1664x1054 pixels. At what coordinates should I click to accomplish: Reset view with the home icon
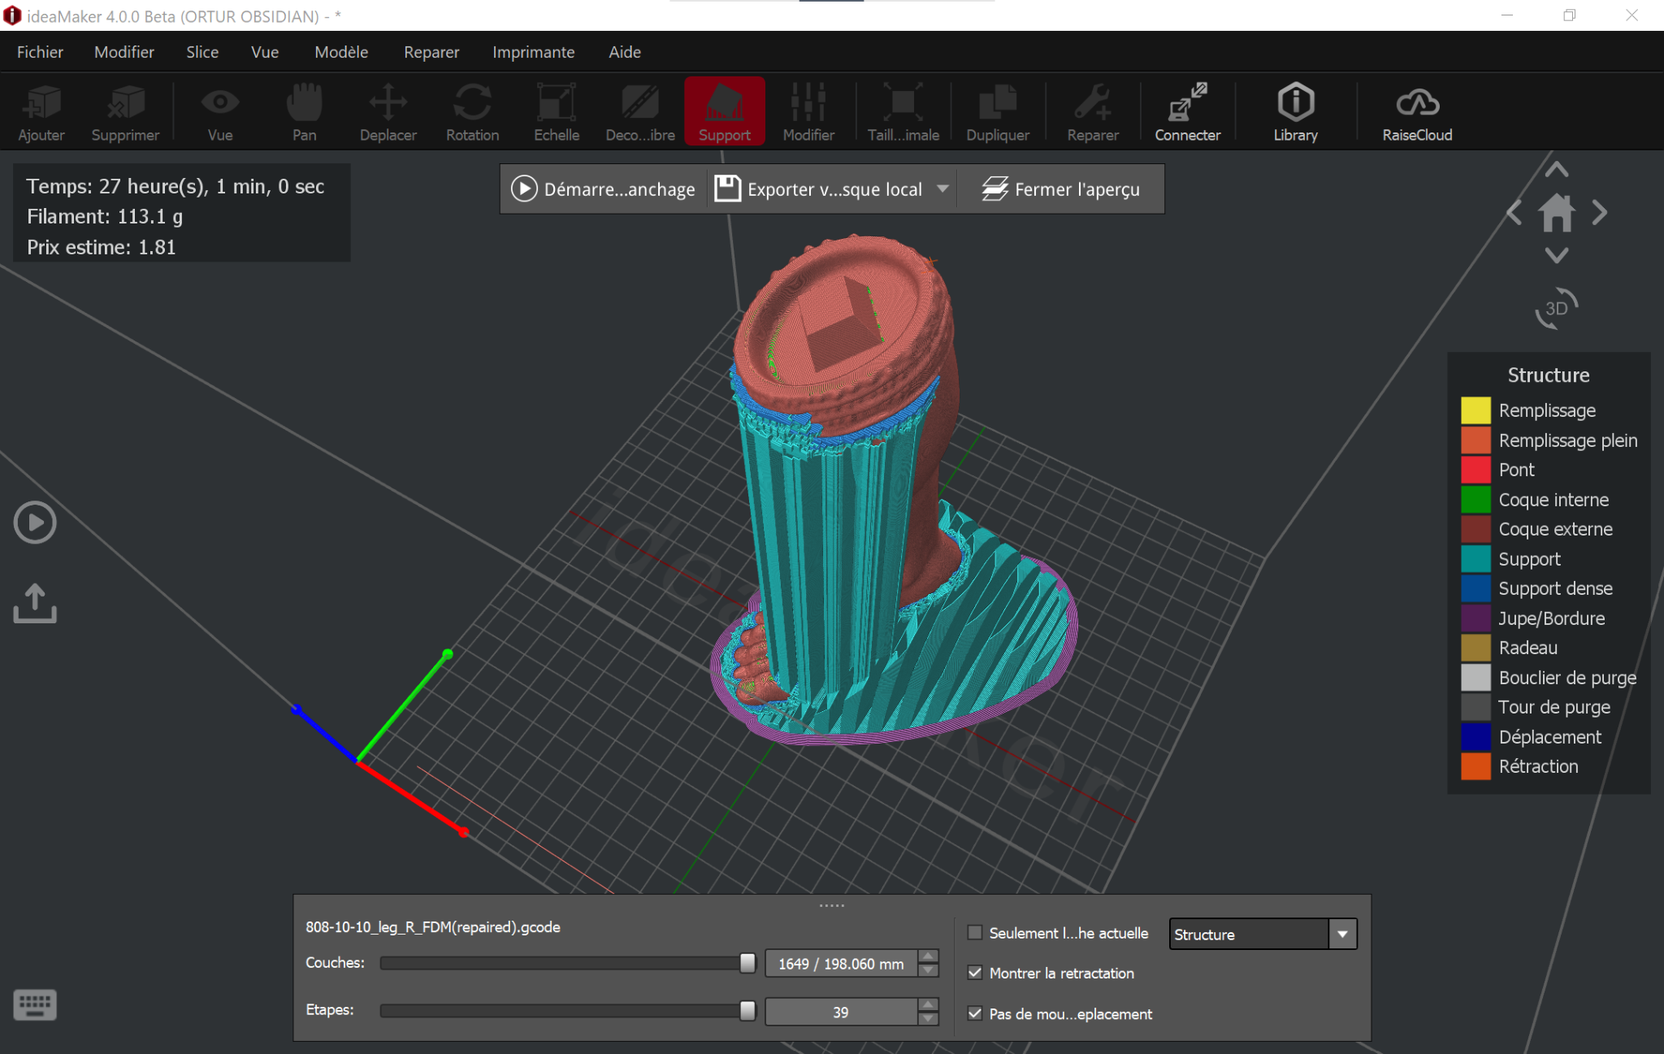click(1556, 213)
